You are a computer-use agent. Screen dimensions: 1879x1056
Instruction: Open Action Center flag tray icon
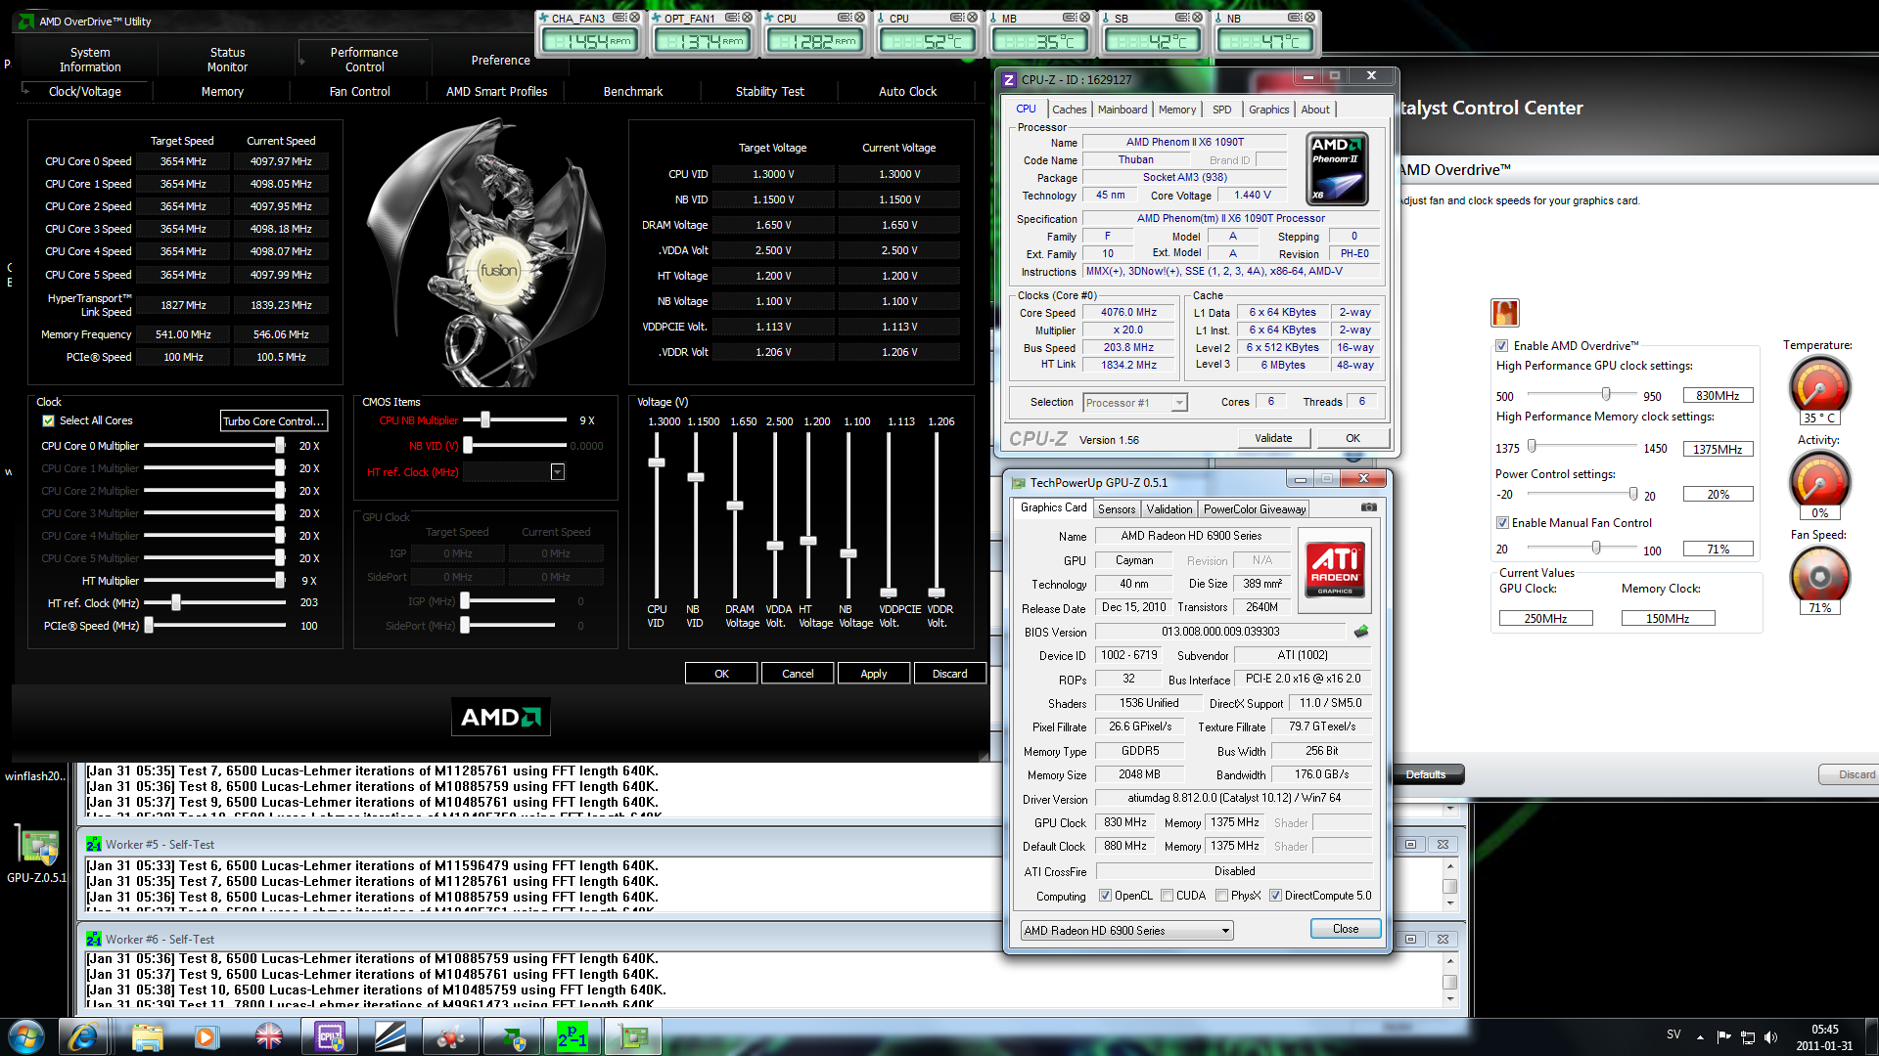(1723, 1037)
